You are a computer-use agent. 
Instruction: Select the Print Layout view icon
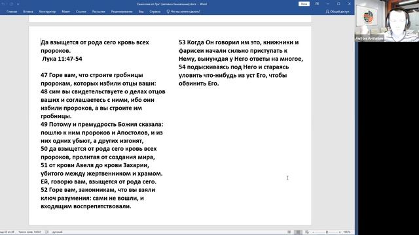point(298,232)
